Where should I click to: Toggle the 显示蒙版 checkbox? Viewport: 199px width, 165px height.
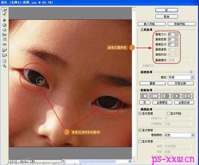click(x=140, y=130)
